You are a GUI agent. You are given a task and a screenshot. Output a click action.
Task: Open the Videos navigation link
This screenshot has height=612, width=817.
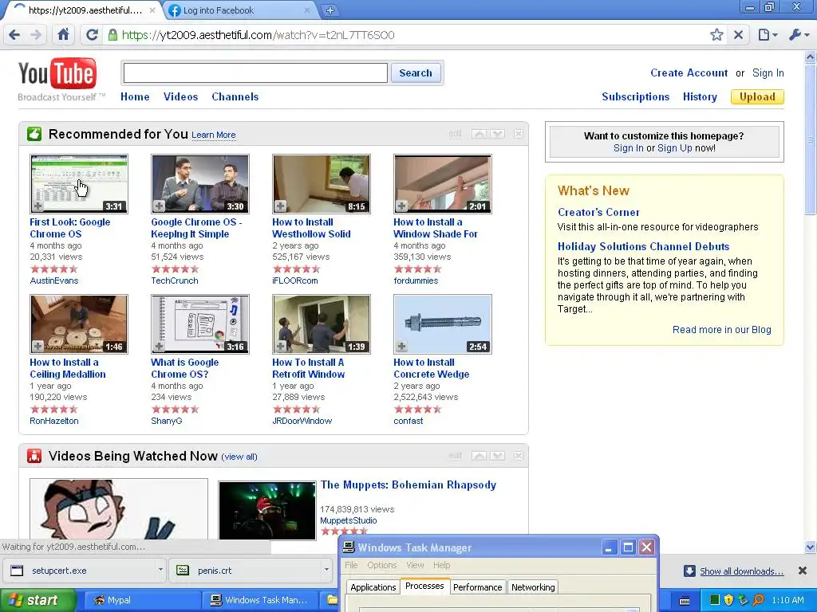pyautogui.click(x=181, y=96)
